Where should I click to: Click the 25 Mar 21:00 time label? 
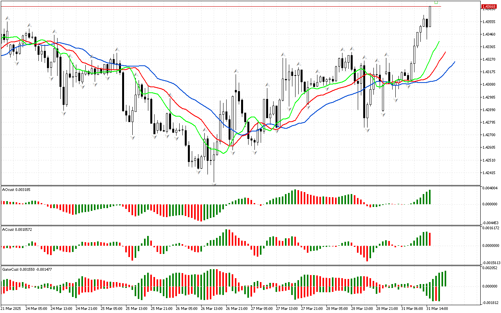coord(162,308)
